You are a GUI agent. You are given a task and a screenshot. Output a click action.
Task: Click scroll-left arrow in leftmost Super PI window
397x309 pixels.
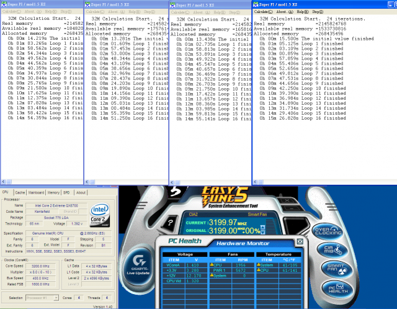tap(4, 181)
